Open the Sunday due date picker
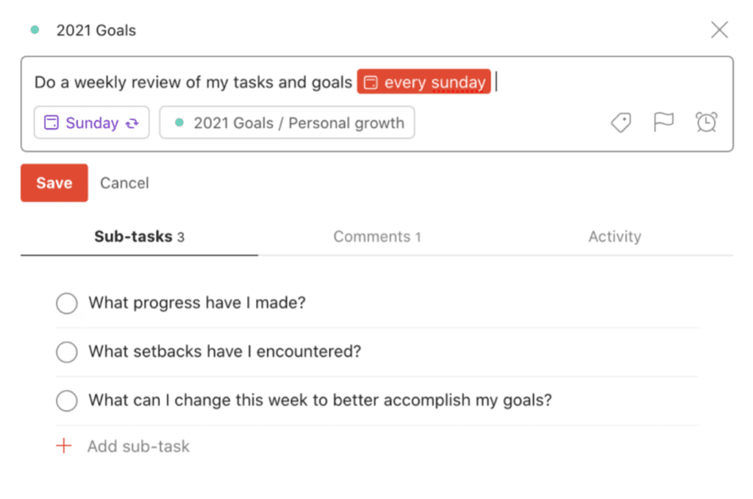753x499 pixels. pyautogui.click(x=92, y=123)
